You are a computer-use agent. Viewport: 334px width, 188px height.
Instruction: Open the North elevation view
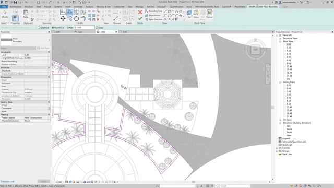pyautogui.click(x=289, y=129)
